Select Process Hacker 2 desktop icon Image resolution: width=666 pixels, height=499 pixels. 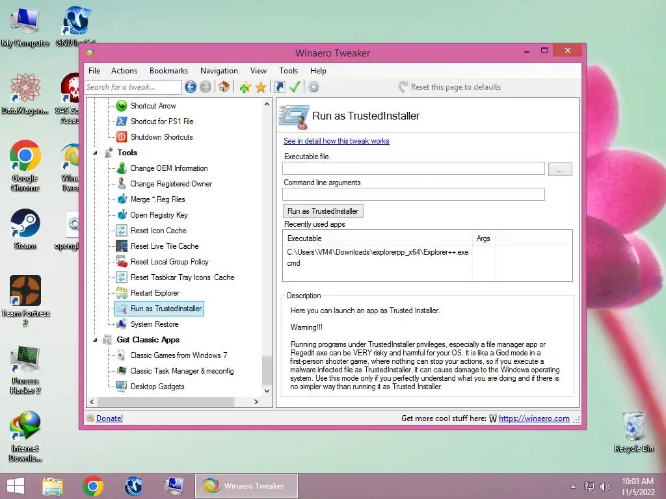click(25, 369)
